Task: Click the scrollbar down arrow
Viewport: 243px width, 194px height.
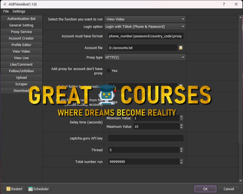Action: pos(241,181)
